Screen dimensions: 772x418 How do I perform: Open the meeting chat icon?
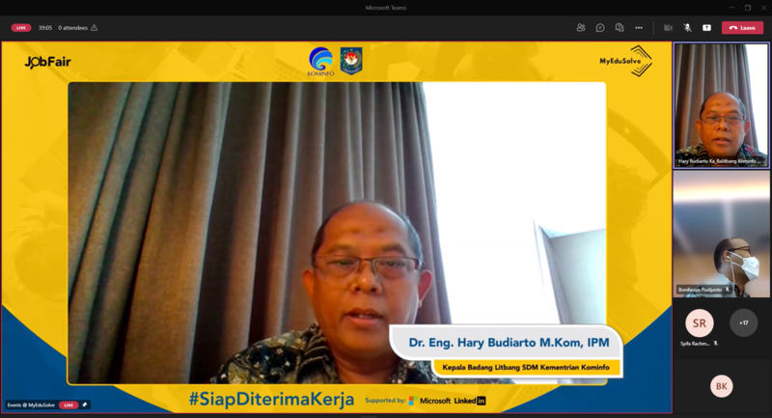point(599,28)
